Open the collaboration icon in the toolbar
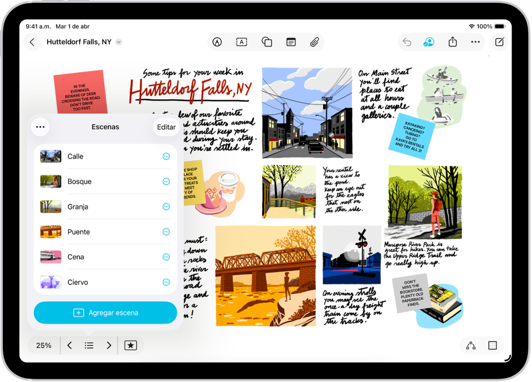This screenshot has width=532, height=382. pyautogui.click(x=428, y=42)
